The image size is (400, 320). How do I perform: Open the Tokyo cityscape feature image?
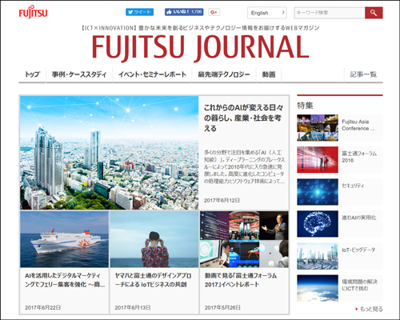tap(110, 153)
